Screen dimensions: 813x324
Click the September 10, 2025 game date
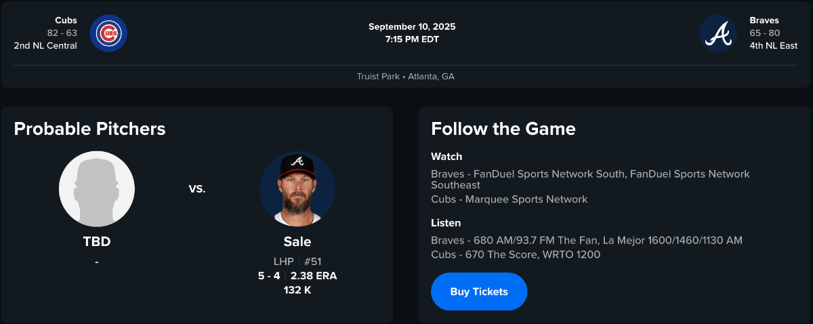tap(412, 26)
